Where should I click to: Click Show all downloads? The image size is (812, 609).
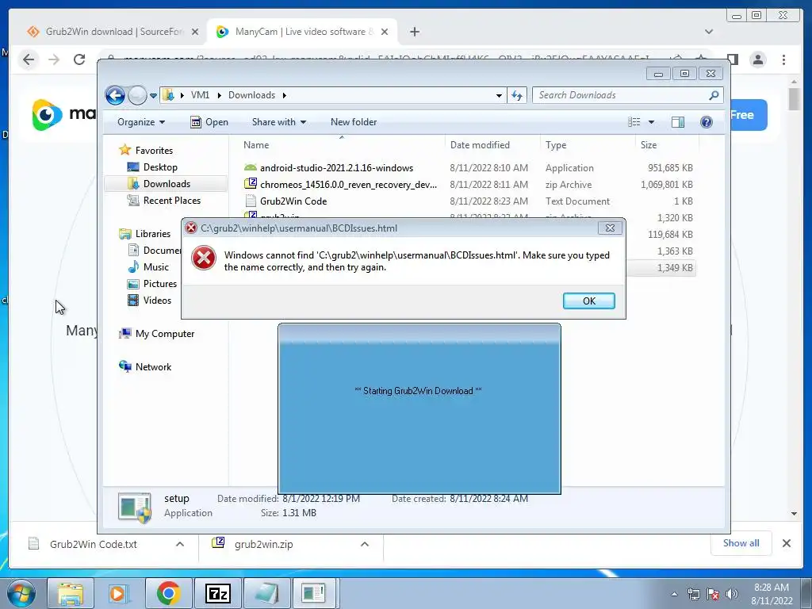pyautogui.click(x=741, y=543)
